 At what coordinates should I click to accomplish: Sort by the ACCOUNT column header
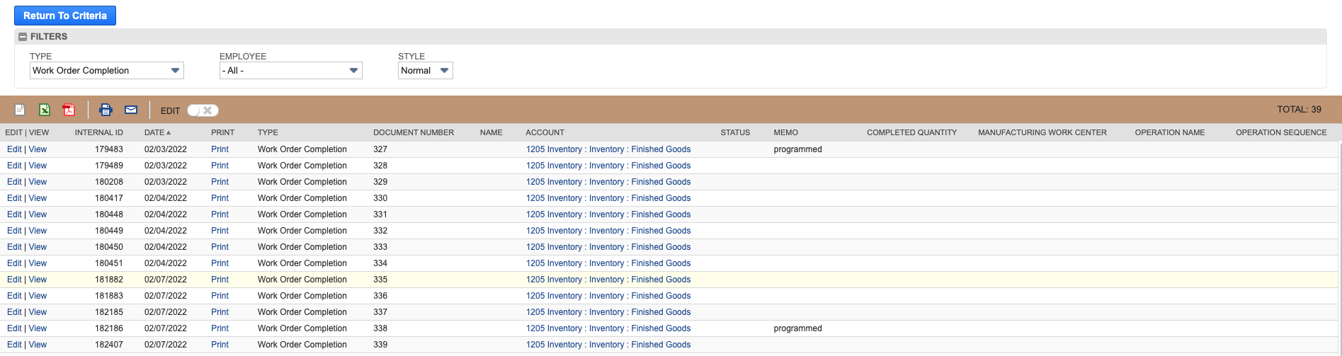pyautogui.click(x=545, y=132)
